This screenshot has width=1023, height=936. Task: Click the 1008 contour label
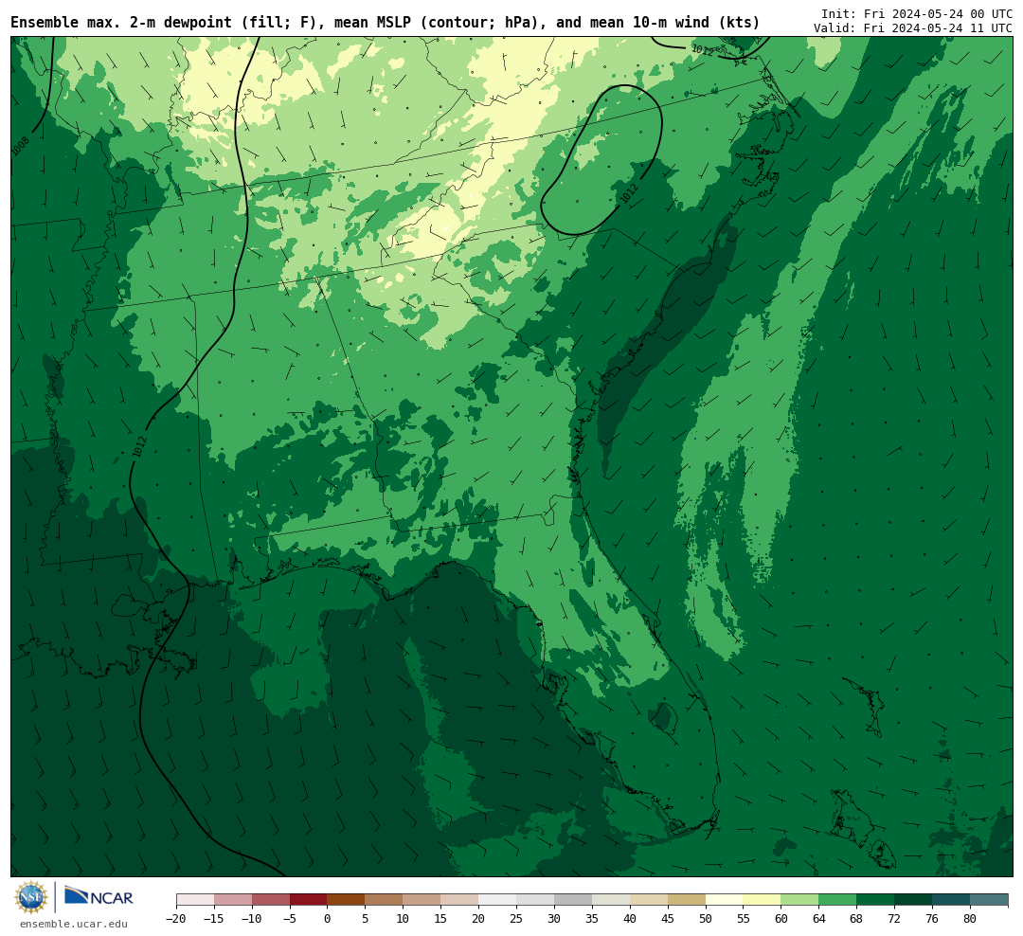pos(20,146)
